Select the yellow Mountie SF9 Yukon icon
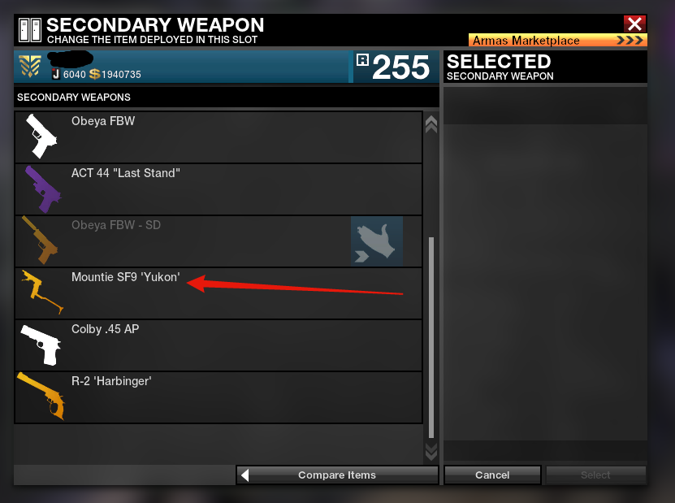The image size is (675, 503). pyautogui.click(x=41, y=292)
